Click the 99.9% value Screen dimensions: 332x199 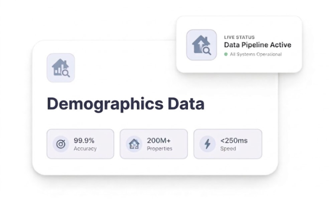[x=84, y=141]
